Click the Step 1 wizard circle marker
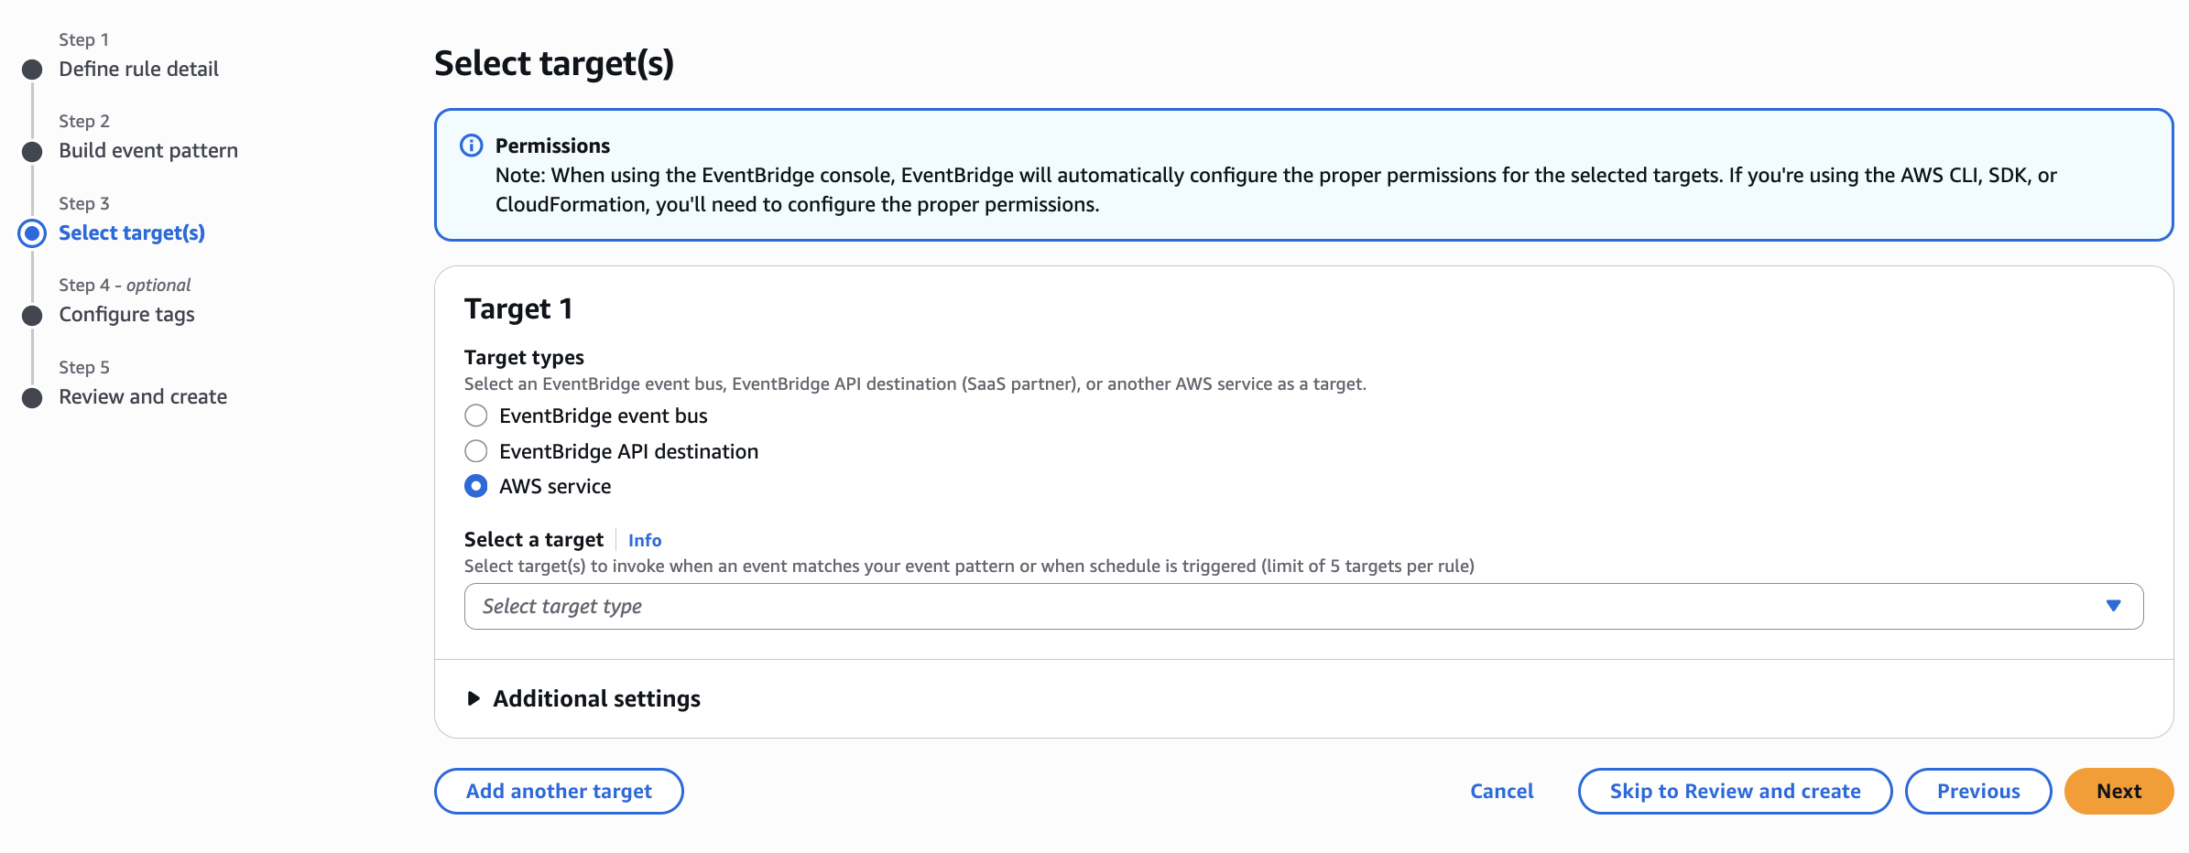 point(32,70)
